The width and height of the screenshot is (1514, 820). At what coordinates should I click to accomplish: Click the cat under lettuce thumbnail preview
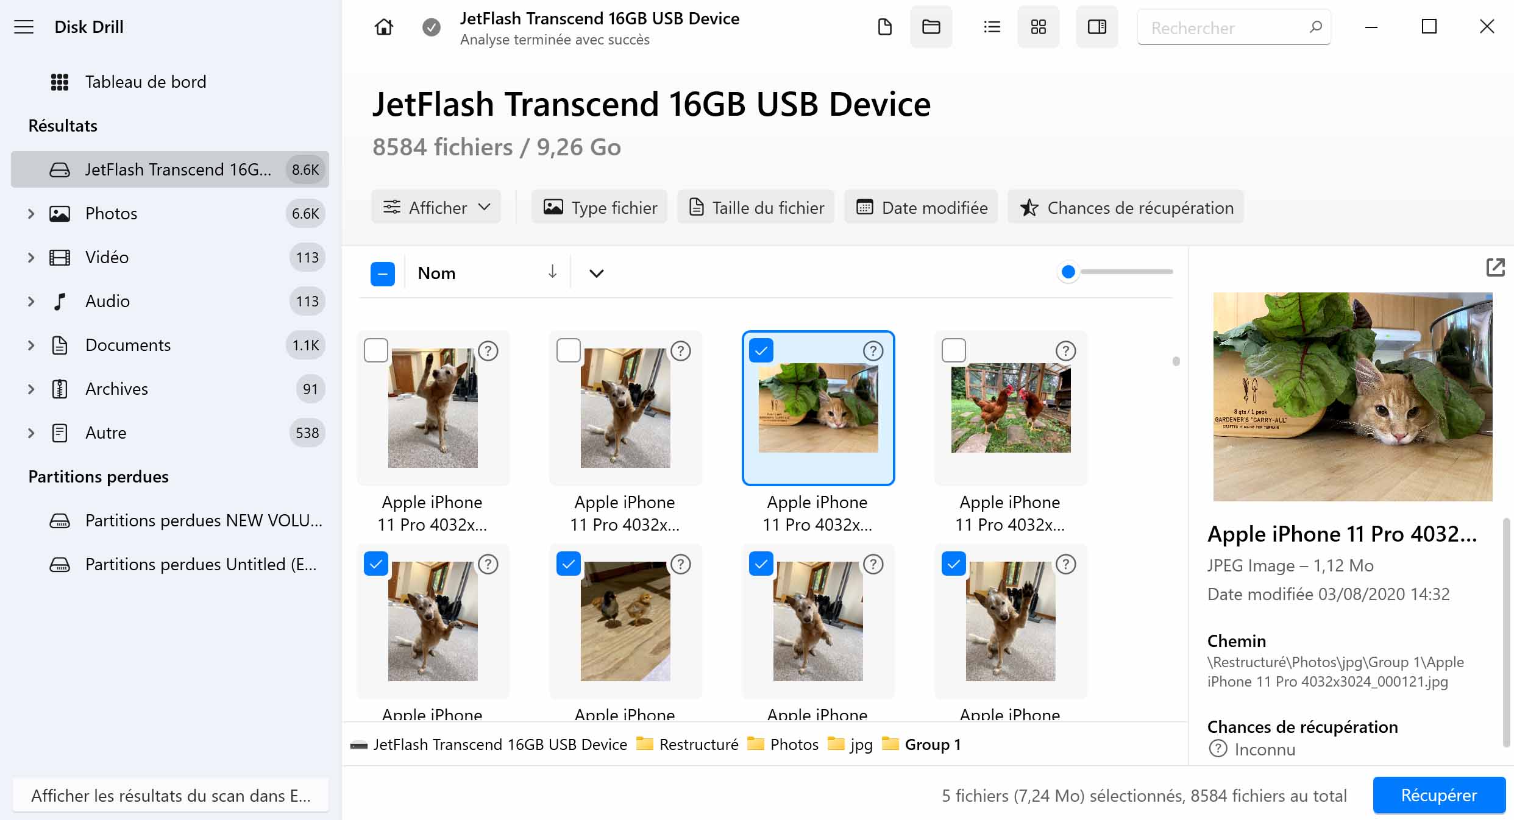click(x=816, y=409)
